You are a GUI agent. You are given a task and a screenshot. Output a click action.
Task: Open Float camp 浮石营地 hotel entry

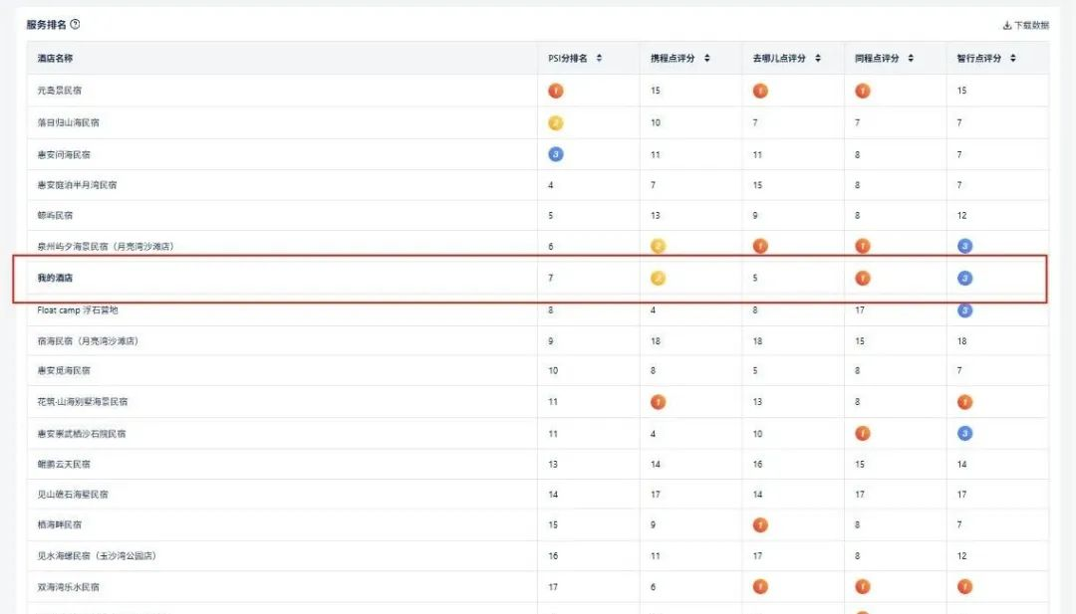(x=78, y=310)
